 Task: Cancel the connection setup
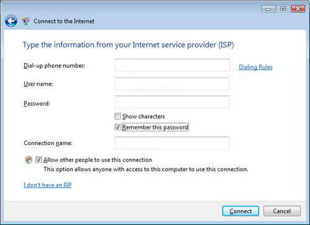pyautogui.click(x=282, y=211)
